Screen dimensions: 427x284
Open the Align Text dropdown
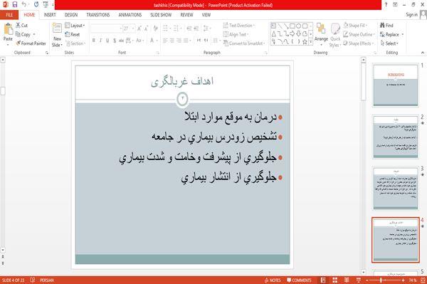point(236,34)
